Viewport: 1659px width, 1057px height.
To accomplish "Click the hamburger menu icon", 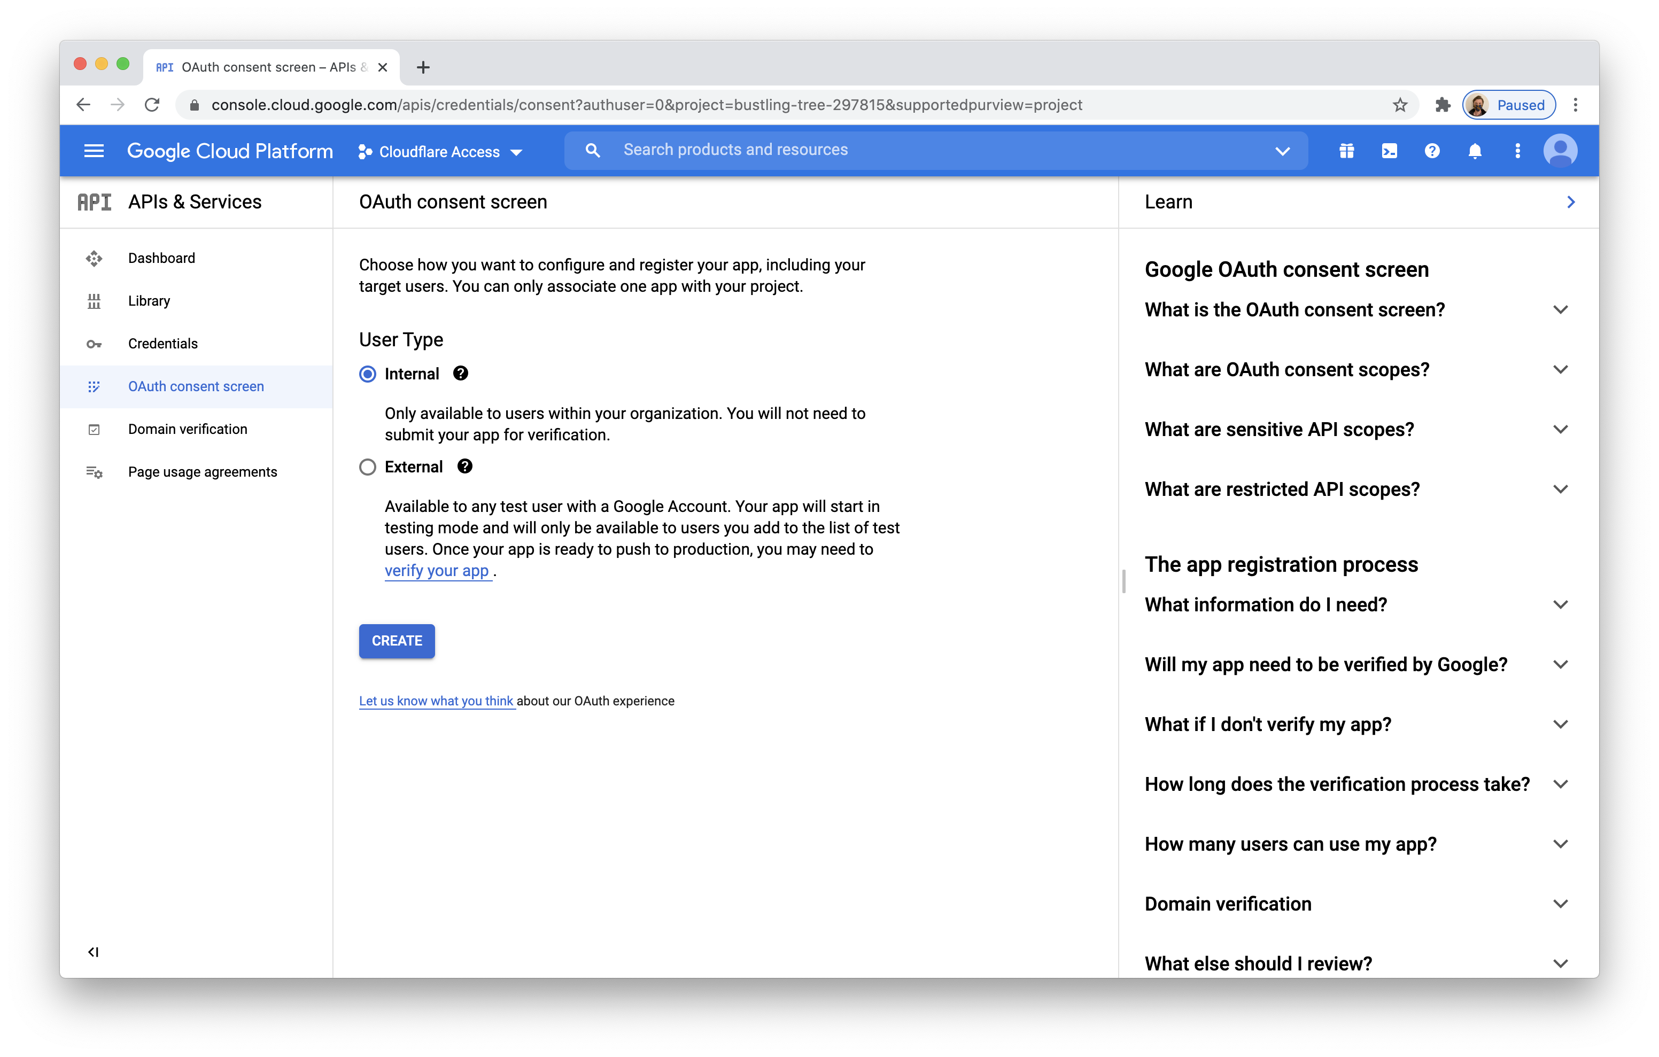I will 93,150.
